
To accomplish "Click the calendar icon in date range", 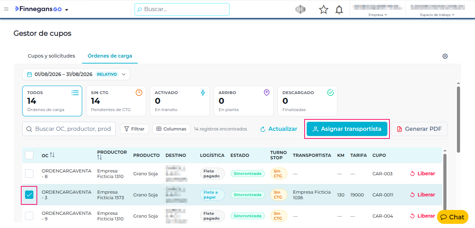I will pos(30,74).
